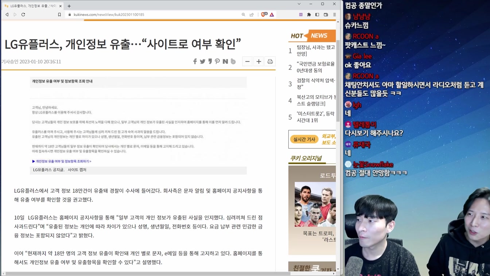Click chat username 류제국
The image size is (490, 276).
click(362, 145)
